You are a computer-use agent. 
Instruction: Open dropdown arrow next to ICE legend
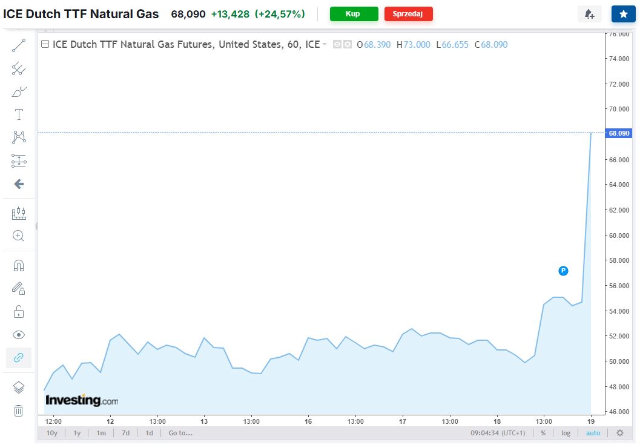[325, 44]
